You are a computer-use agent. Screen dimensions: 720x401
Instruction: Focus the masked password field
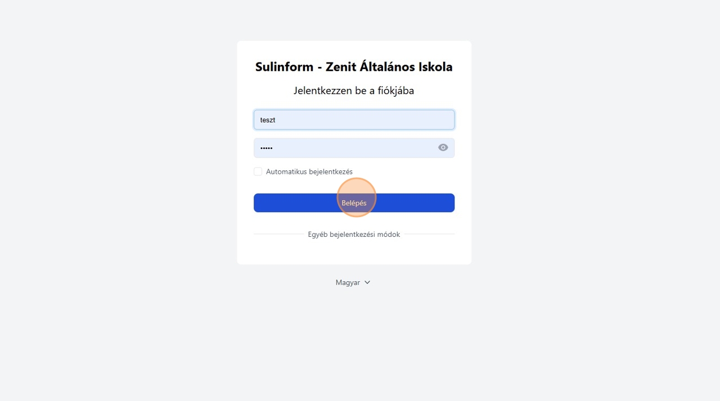click(x=343, y=148)
